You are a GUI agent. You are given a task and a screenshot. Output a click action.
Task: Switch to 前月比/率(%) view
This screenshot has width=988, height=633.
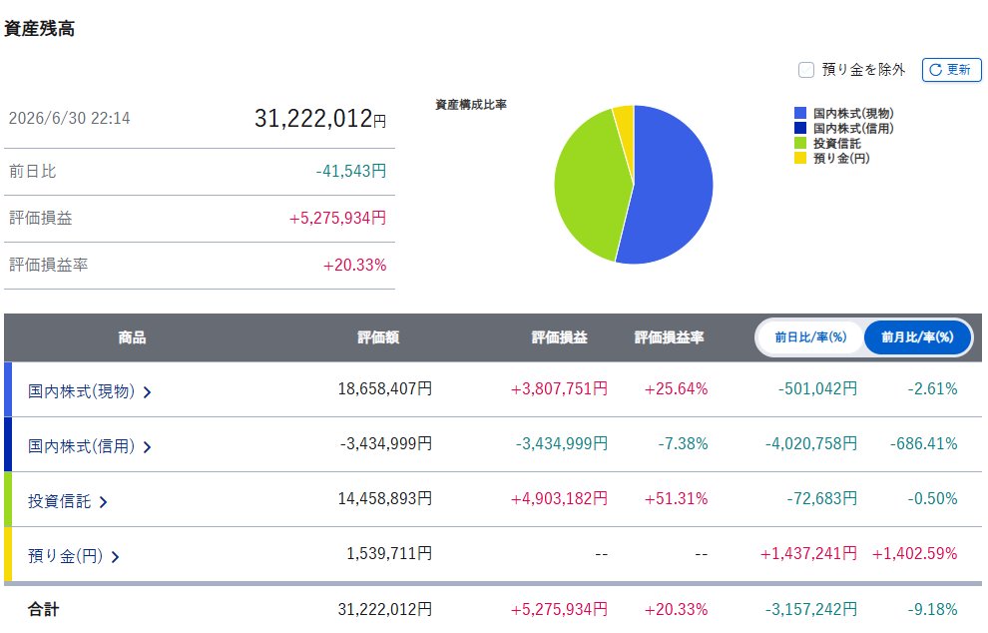coord(917,337)
